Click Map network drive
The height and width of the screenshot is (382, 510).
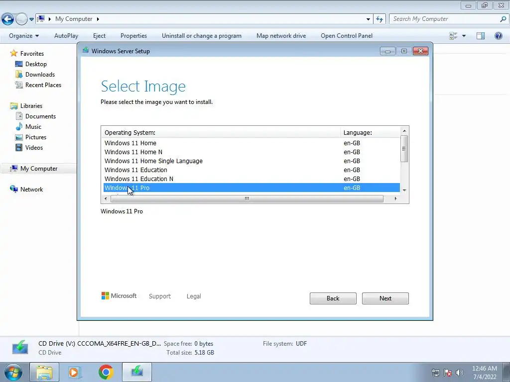(x=281, y=36)
